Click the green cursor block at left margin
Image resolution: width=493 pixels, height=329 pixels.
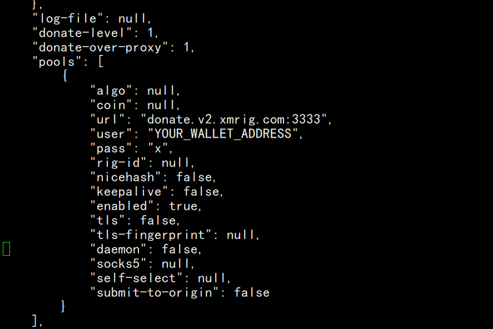pyautogui.click(x=6, y=249)
